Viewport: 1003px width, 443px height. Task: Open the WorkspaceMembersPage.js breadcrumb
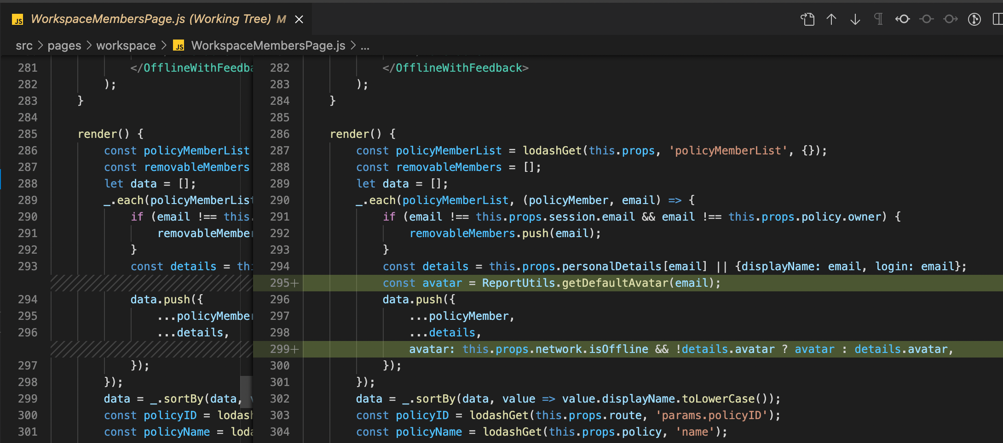(268, 45)
